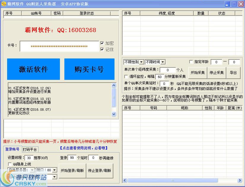This screenshot has height=187, width=245.
Task: Toggle the 记住 checkbox
Action: click(102, 49)
